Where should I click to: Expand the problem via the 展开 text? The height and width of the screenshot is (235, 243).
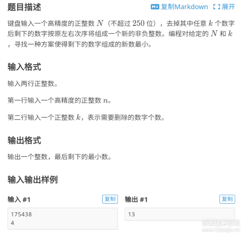point(228,7)
